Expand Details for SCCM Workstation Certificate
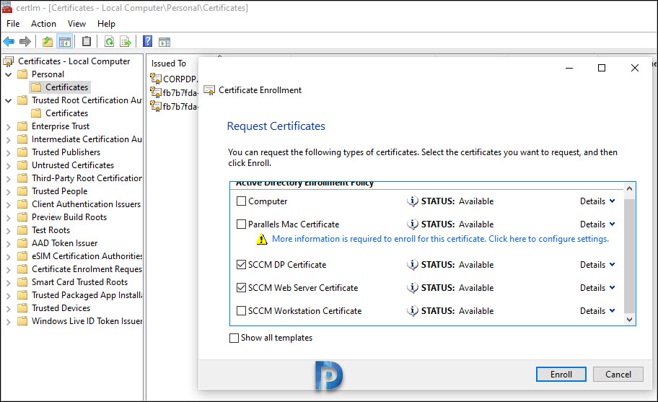Image resolution: width=658 pixels, height=402 pixels. (597, 311)
